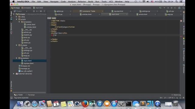Open the Event Log button
This screenshot has height=109, width=195.
click(176, 95)
